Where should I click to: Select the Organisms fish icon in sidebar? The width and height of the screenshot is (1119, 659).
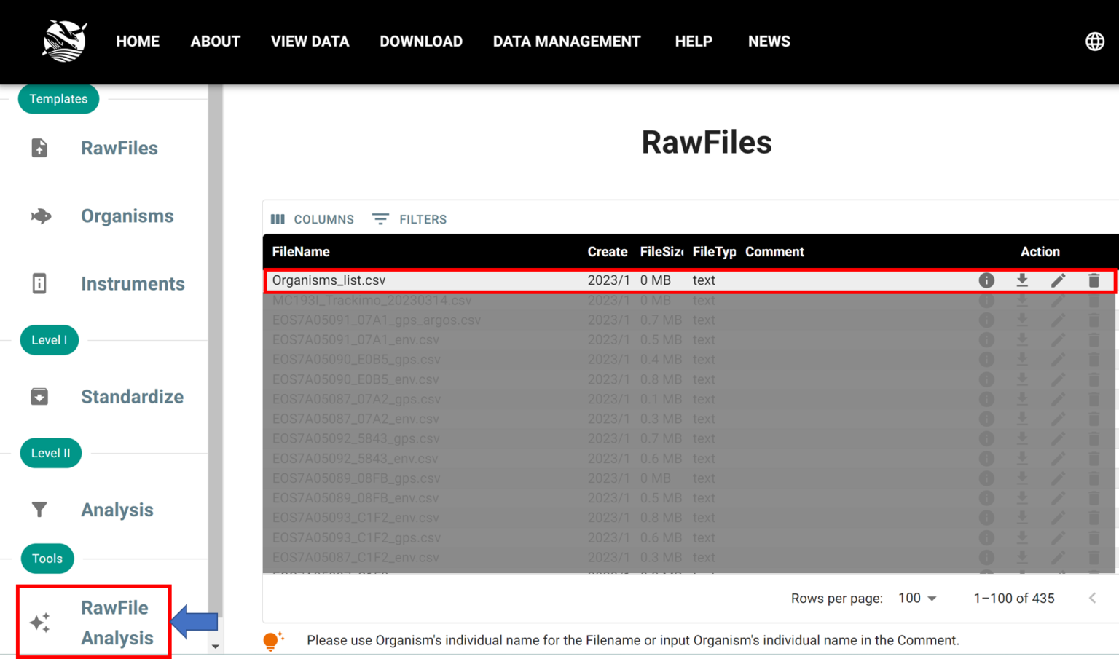tap(42, 216)
